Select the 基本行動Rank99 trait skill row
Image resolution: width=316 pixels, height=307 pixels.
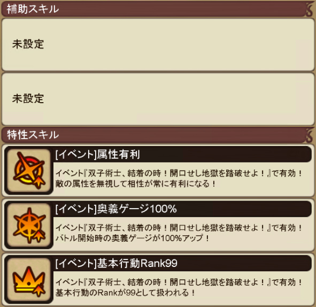158,280
